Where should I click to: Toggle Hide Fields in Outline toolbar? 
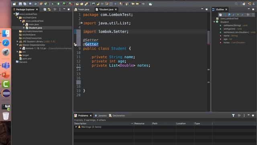[229, 15]
